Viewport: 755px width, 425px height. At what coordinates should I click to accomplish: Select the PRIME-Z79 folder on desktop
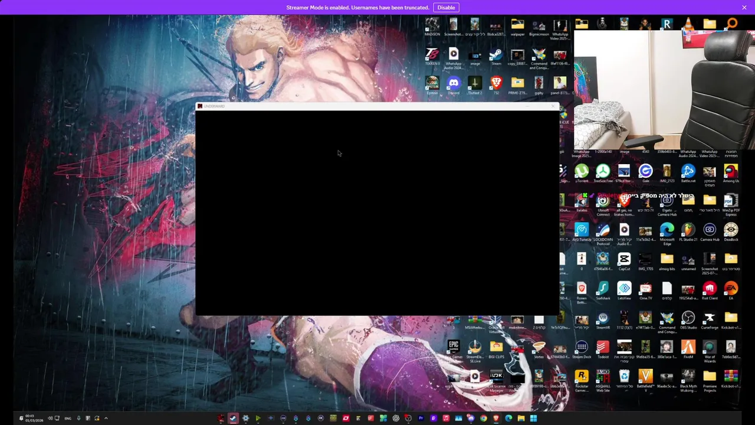(517, 86)
